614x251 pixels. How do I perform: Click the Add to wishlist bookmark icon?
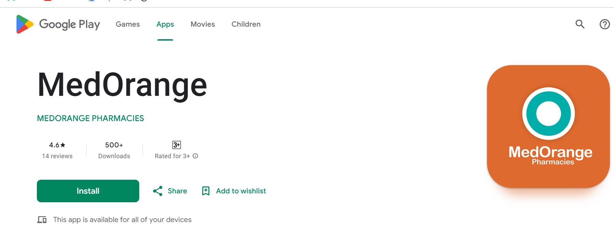pyautogui.click(x=206, y=191)
